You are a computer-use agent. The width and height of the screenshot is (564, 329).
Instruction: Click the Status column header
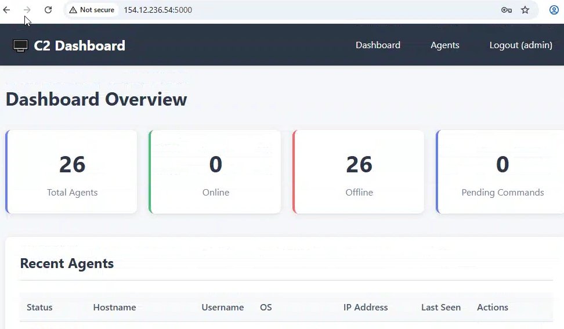pos(39,308)
